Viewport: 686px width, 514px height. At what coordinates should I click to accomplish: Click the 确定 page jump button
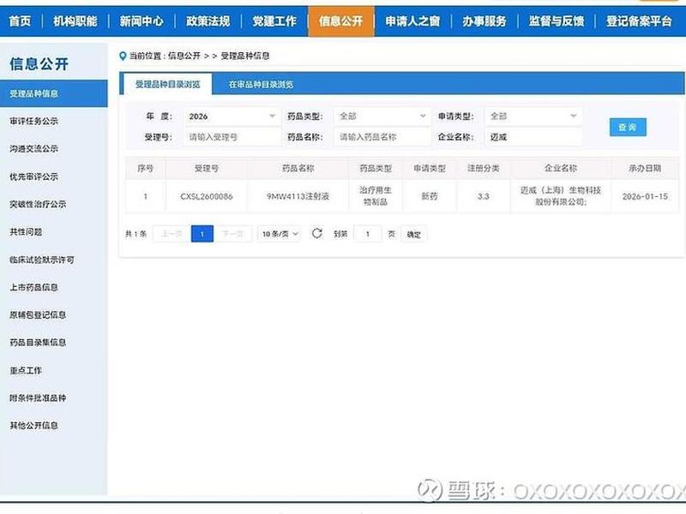pos(413,234)
